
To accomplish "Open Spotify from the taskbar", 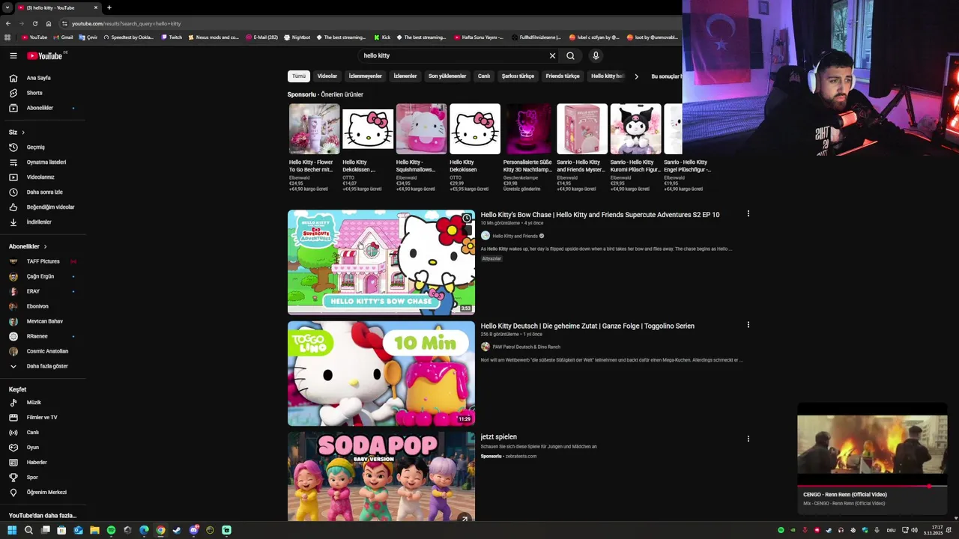I will 111,530.
